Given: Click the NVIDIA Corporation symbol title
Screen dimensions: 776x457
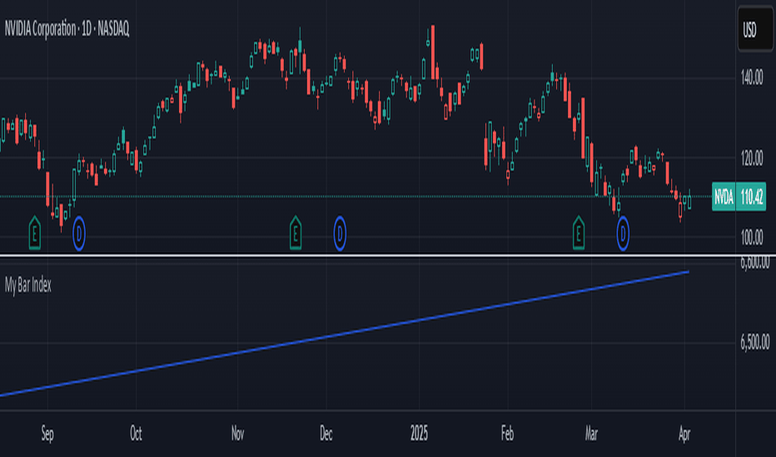Looking at the screenshot, I should [67, 29].
